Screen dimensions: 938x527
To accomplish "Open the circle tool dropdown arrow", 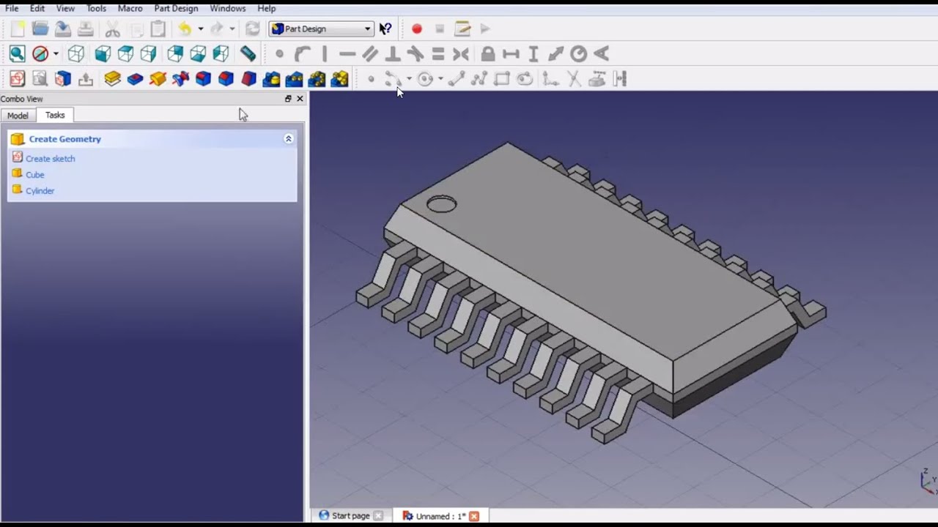I will tap(440, 78).
